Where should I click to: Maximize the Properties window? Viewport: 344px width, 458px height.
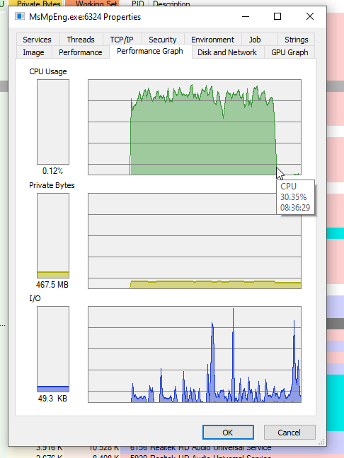pyautogui.click(x=277, y=17)
